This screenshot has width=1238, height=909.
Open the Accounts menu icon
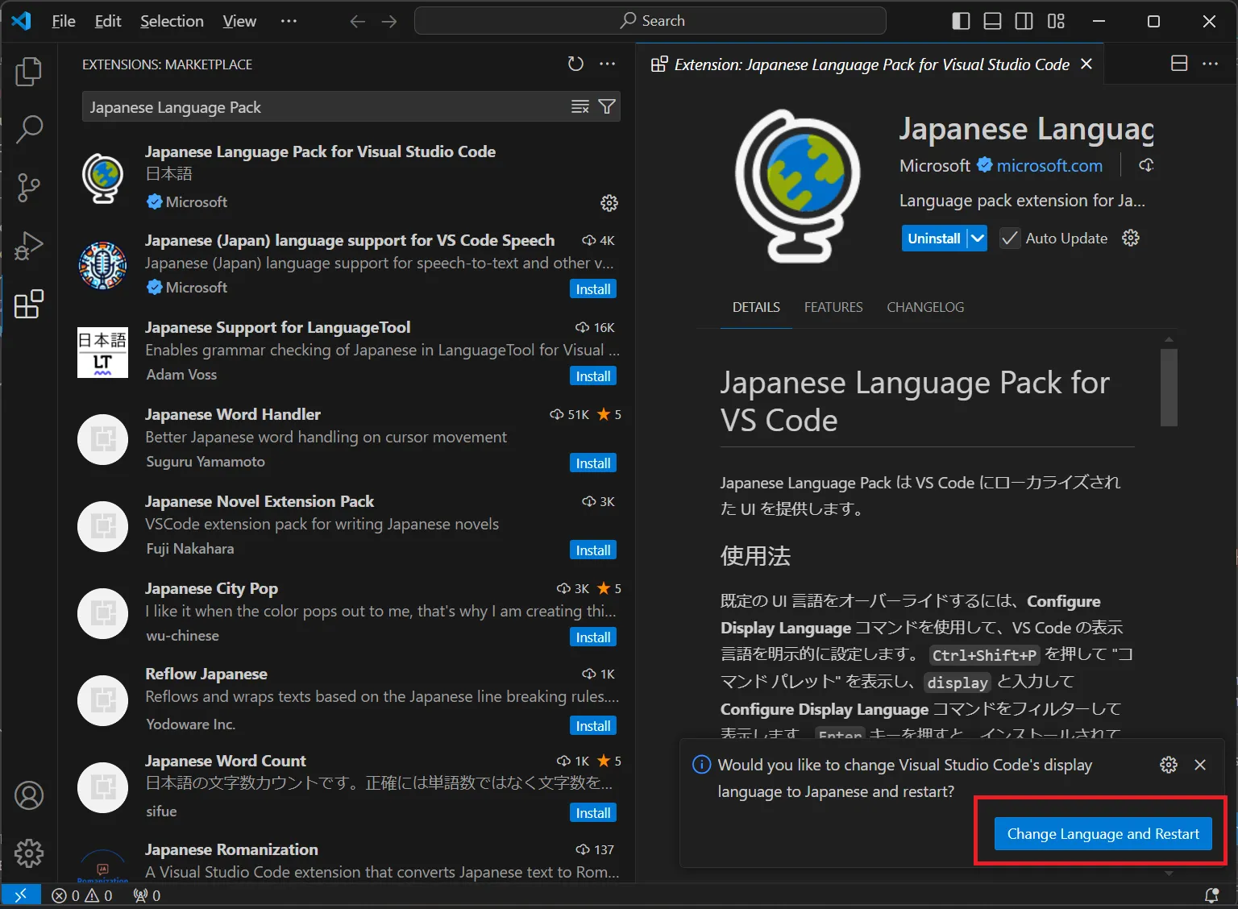point(29,795)
